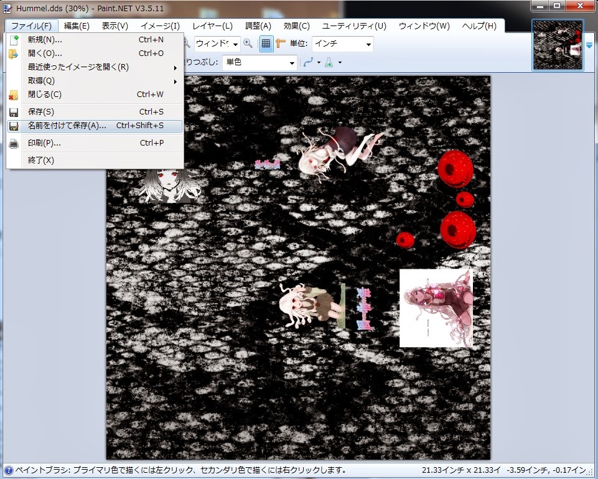Screen dimensions: 598x479
Task: Open the 編集(E) menu
Action: tap(77, 26)
